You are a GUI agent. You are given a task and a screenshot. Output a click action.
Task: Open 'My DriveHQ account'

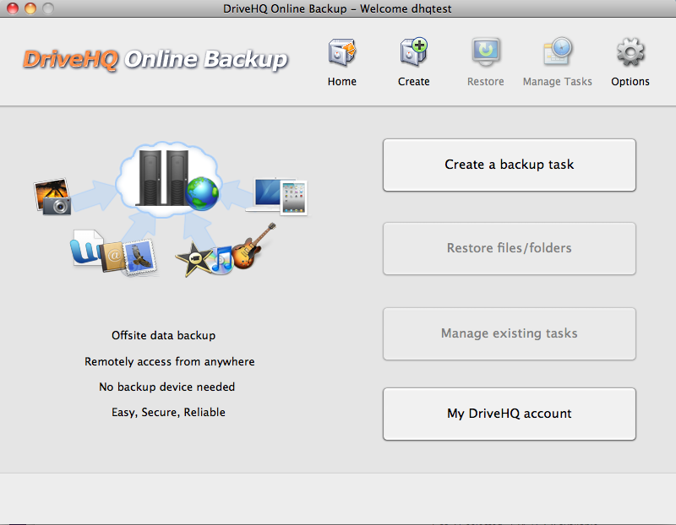(x=509, y=414)
